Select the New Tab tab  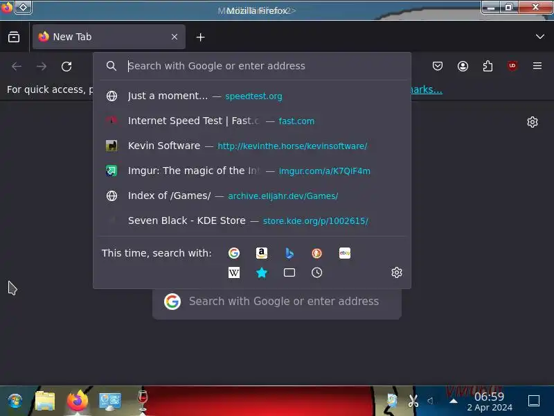[x=109, y=37]
